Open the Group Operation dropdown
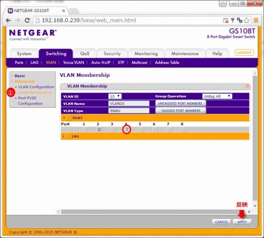 (x=217, y=96)
